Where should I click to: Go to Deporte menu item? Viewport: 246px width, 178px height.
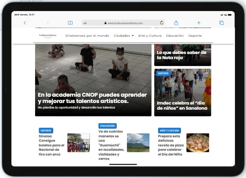195,36
